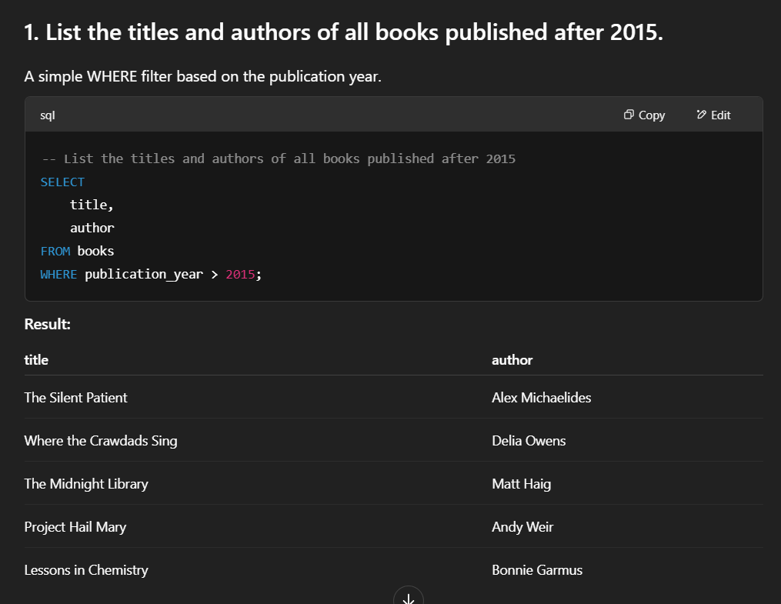The image size is (781, 604).
Task: Edit the SQL code block
Action: [x=713, y=114]
